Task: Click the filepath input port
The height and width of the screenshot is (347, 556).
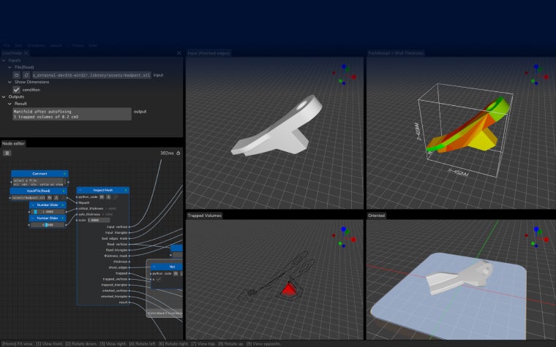Action: click(77, 203)
